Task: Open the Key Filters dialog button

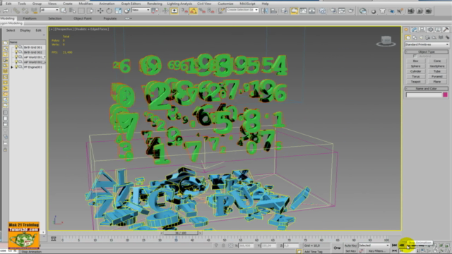Action: pos(376,251)
